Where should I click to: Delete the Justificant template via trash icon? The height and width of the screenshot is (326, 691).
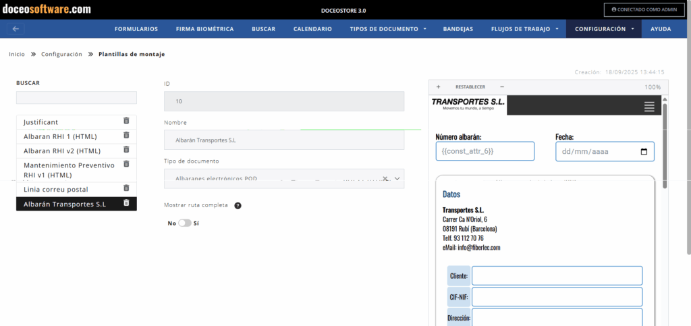tap(126, 121)
